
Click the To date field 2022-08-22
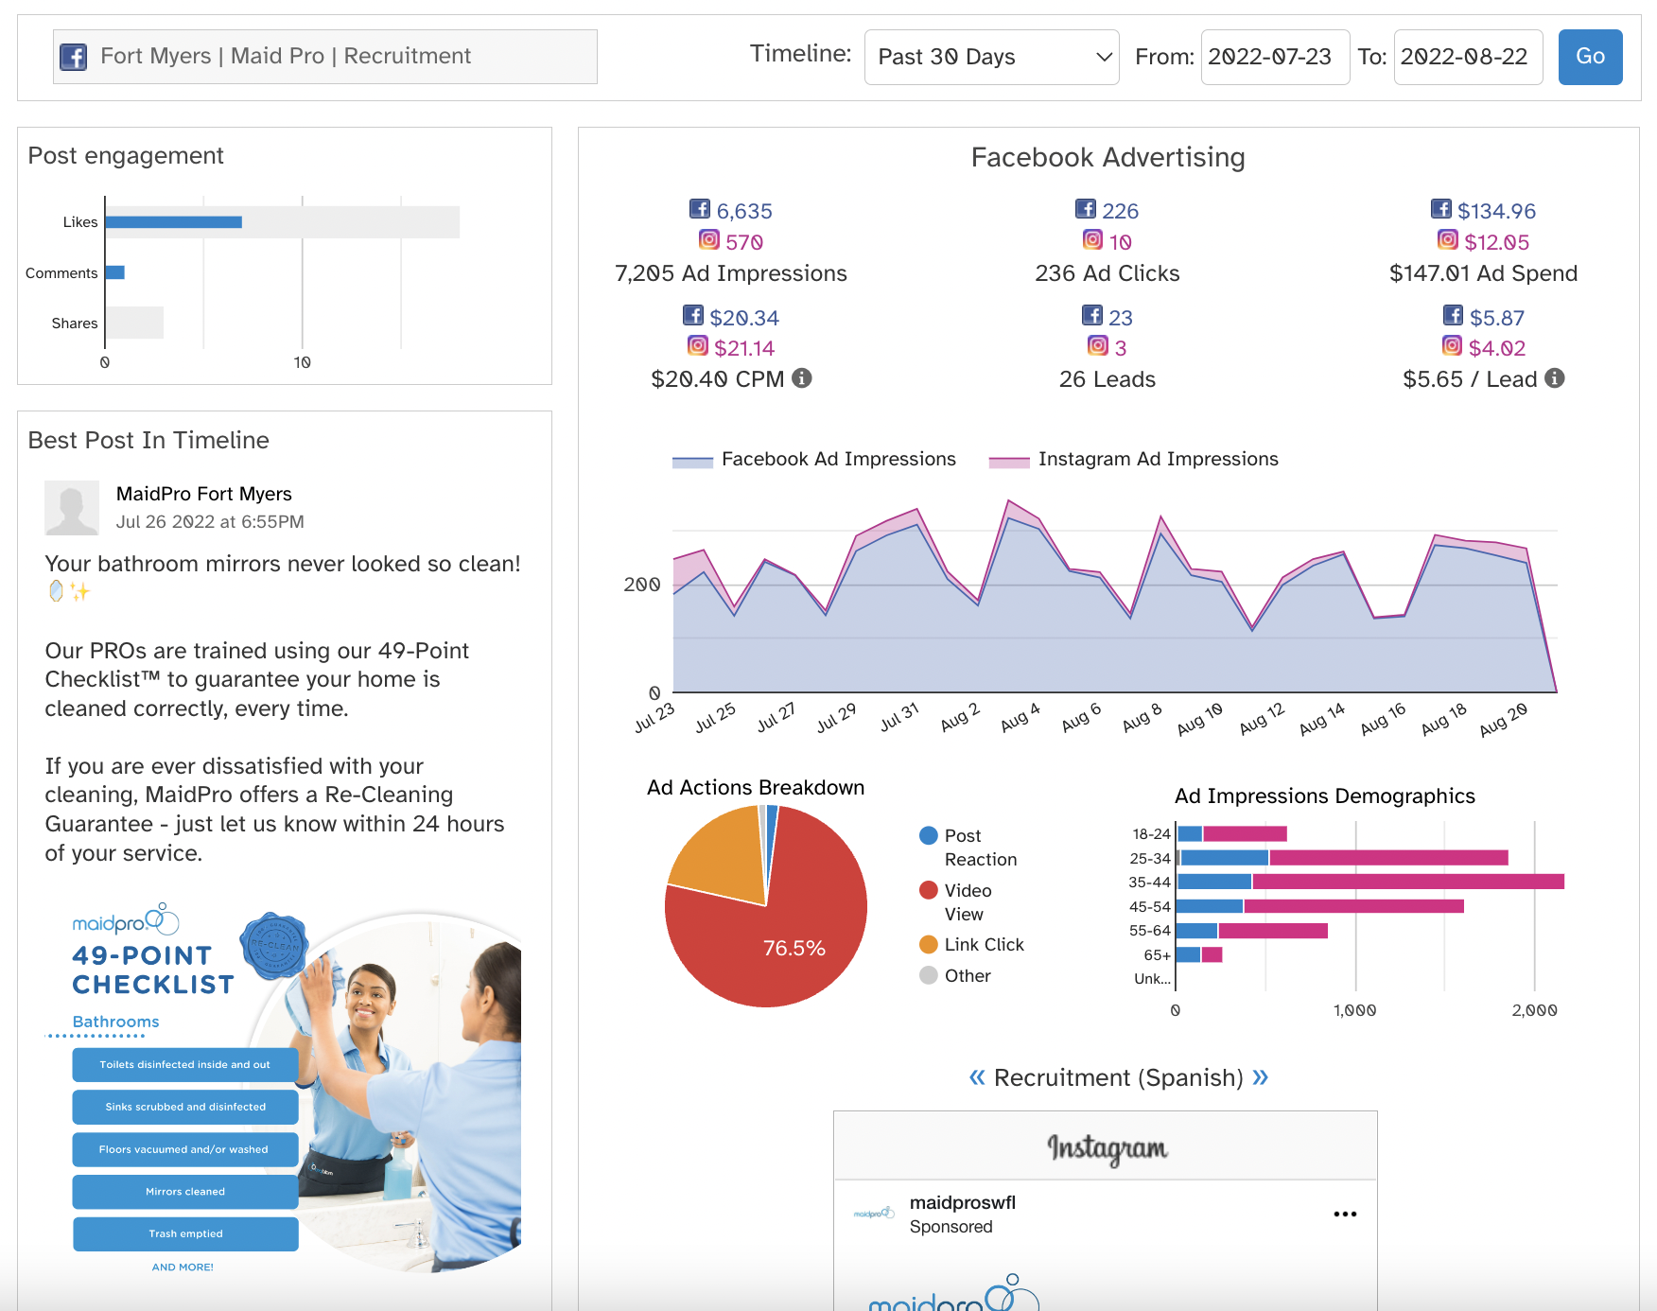1468,57
